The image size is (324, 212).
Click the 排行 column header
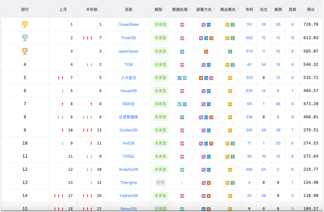[x=25, y=10]
